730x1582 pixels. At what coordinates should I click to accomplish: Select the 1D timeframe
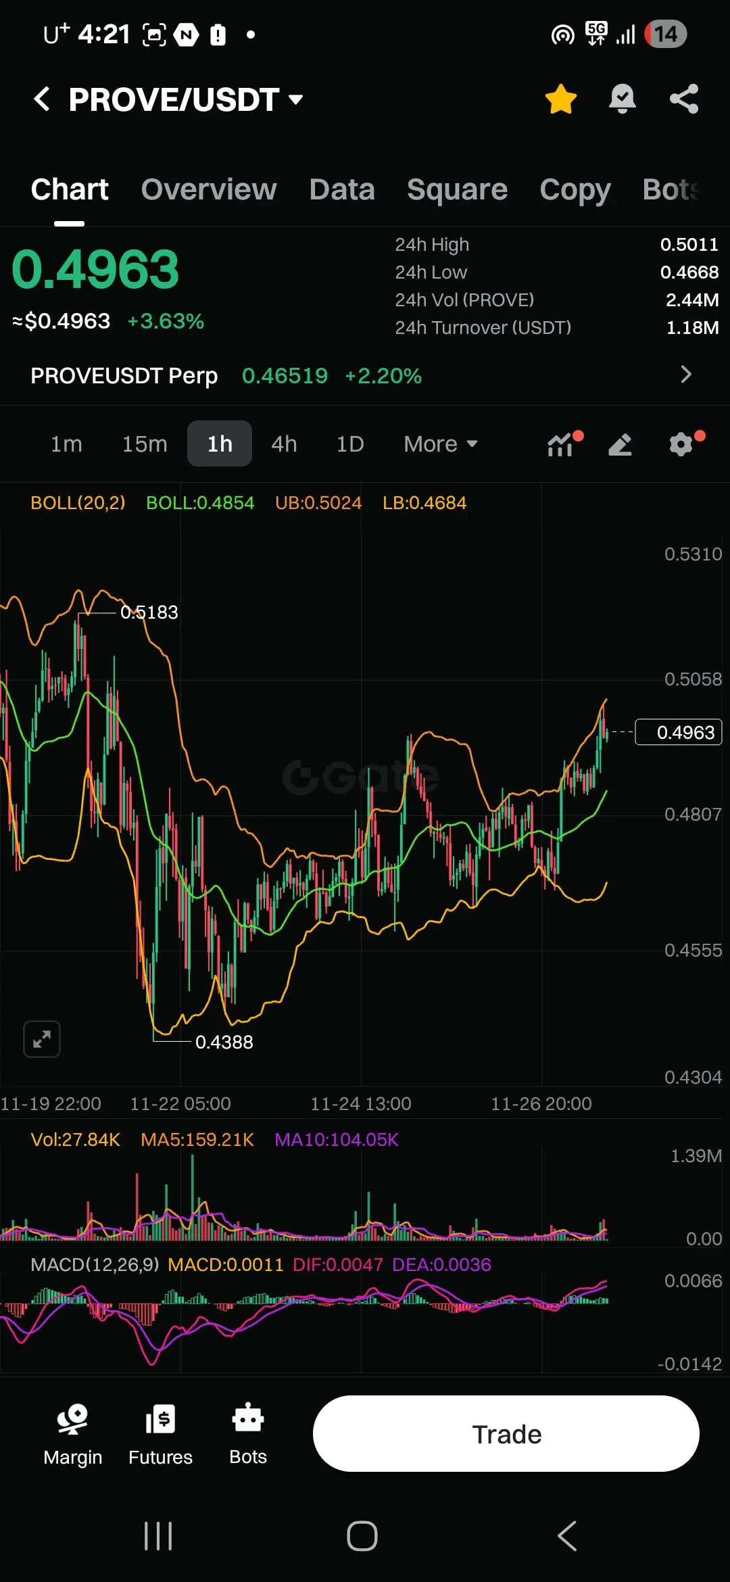pos(350,444)
